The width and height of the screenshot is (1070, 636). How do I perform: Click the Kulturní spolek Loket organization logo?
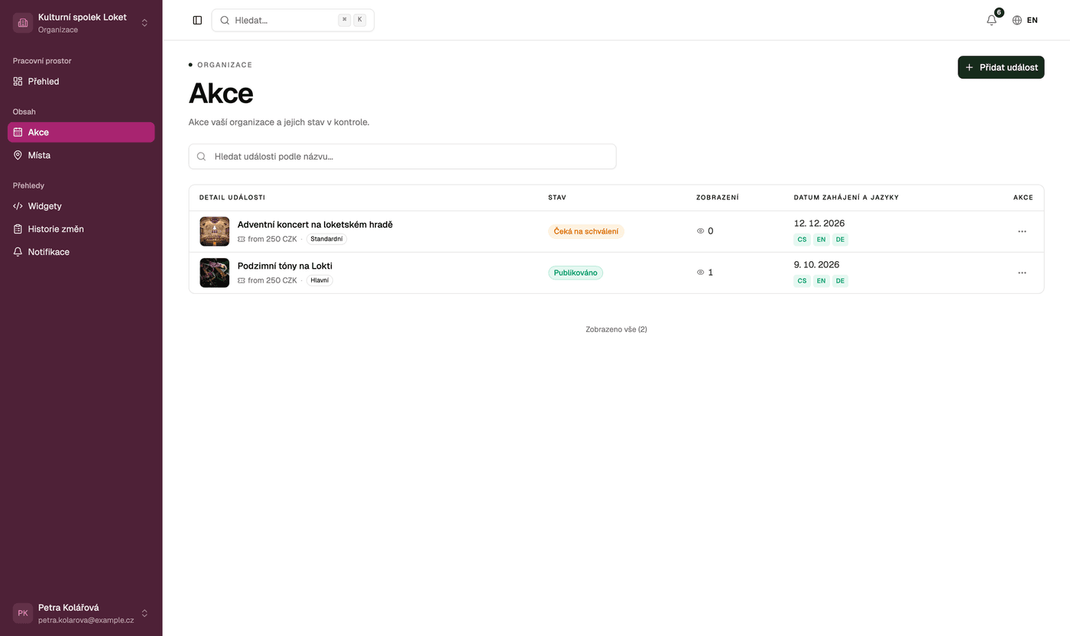23,23
